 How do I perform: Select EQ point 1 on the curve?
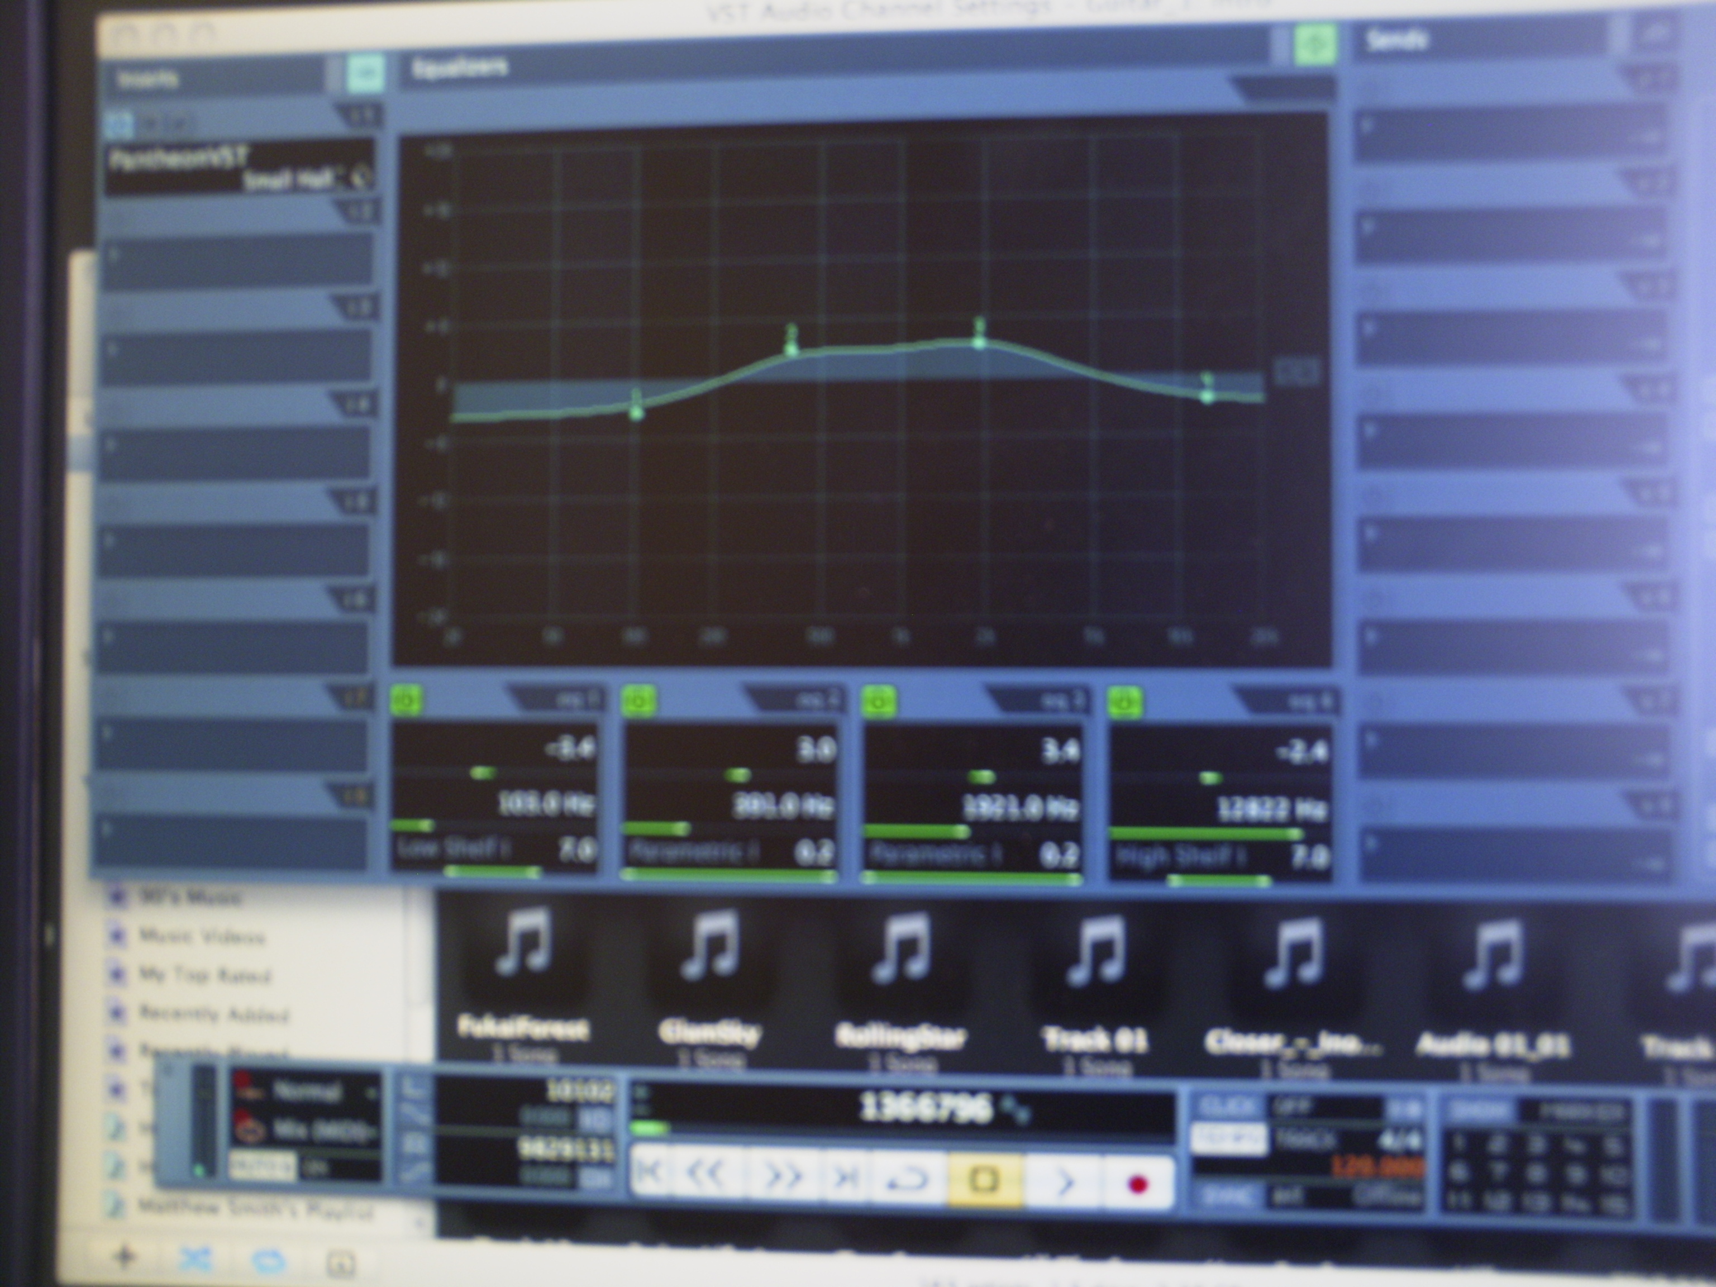coord(636,412)
